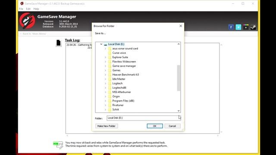
Task: Collapse the Local Disk (E:) tree node
Action: click(101, 44)
